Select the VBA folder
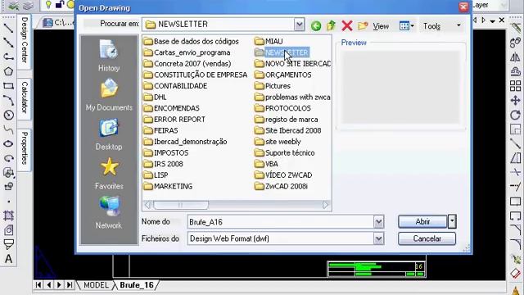Viewport: 524px width, 295px height. (266, 164)
